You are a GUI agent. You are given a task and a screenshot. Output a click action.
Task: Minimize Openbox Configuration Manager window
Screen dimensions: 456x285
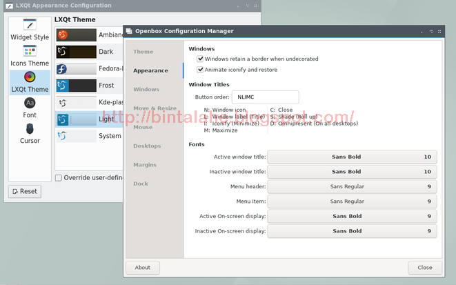pyautogui.click(x=422, y=32)
